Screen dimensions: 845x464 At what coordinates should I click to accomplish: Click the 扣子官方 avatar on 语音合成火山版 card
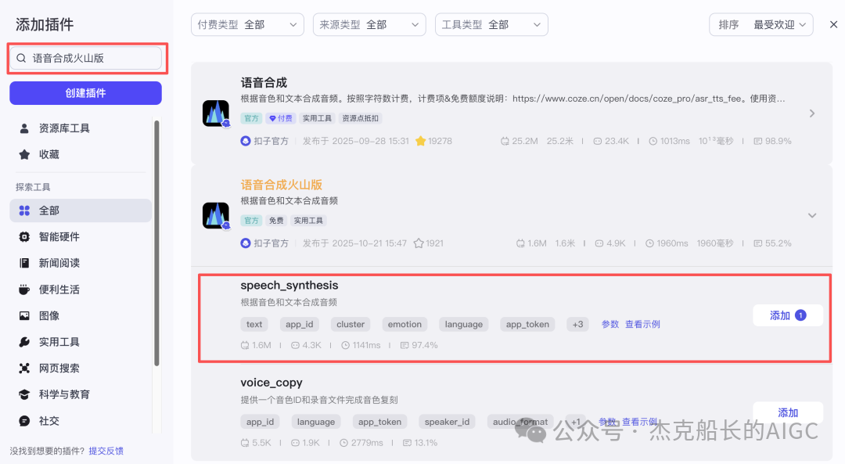(246, 243)
